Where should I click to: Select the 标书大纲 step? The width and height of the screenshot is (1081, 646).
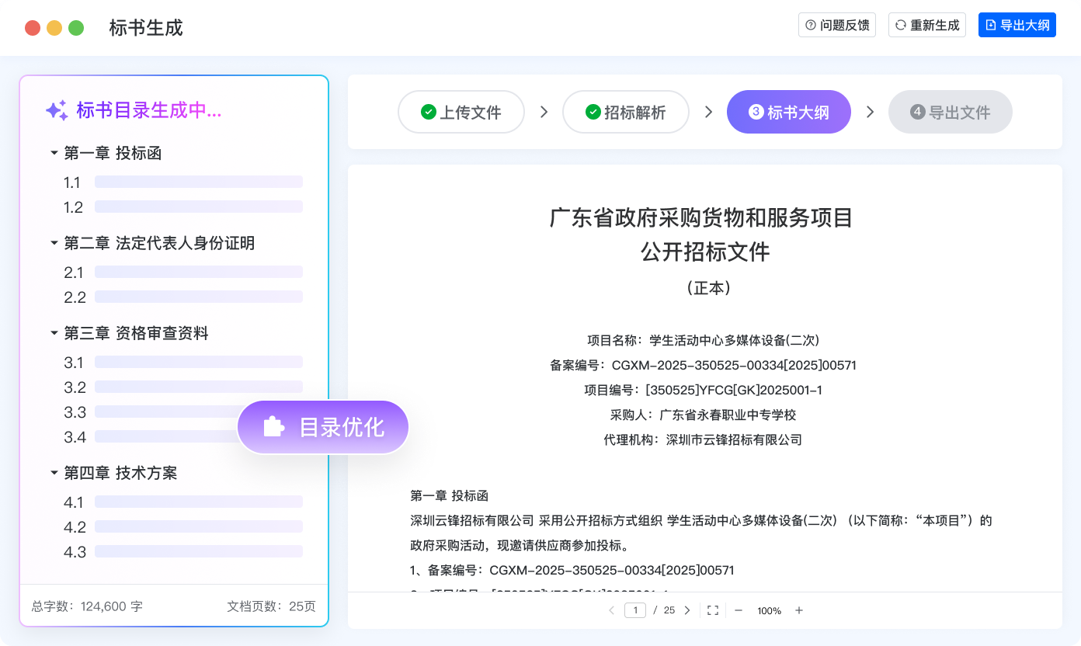coord(789,112)
